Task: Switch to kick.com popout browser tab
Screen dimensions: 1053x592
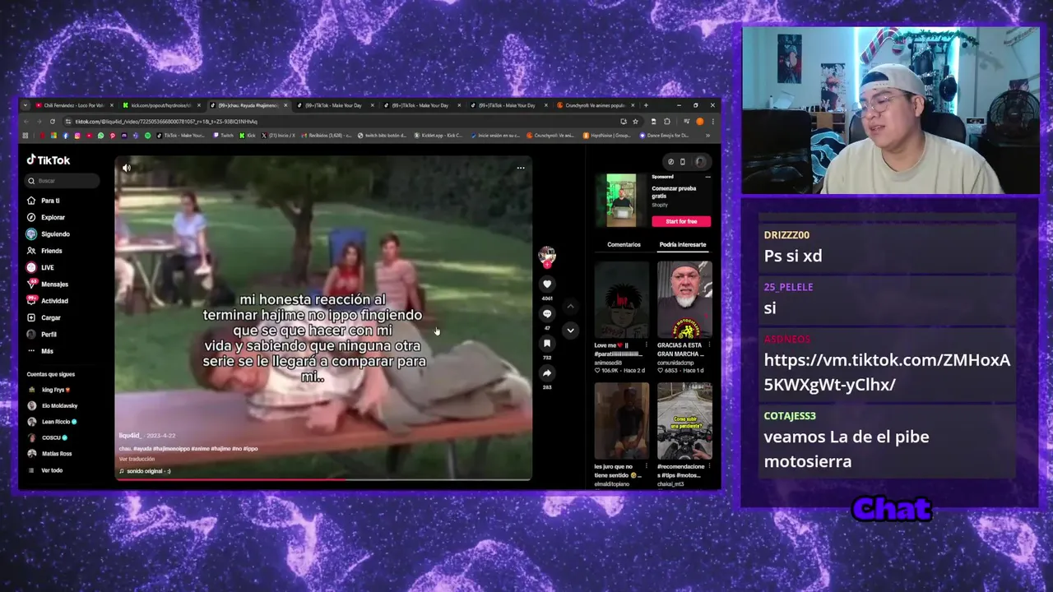Action: click(x=160, y=105)
